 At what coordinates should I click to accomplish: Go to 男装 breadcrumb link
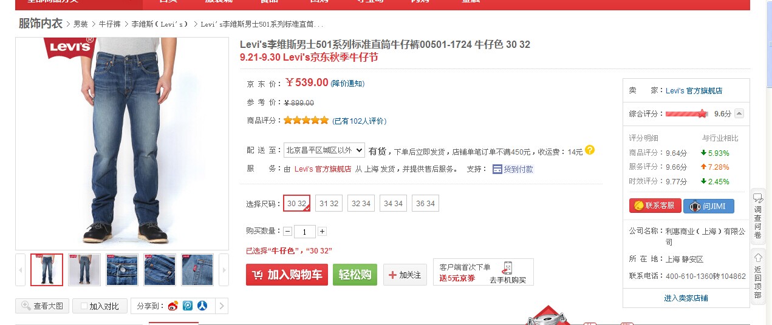click(81, 24)
